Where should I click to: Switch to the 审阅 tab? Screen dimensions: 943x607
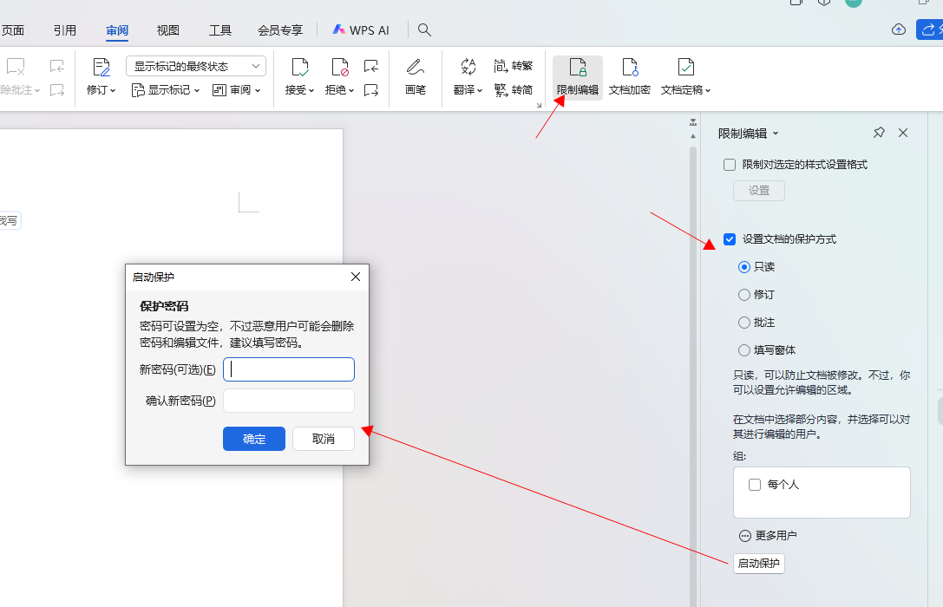[116, 30]
